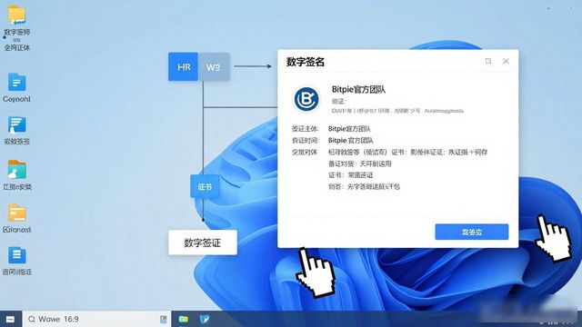Click the Bitpie官方团队 heading in the dialog
The image size is (582, 327).
[358, 89]
